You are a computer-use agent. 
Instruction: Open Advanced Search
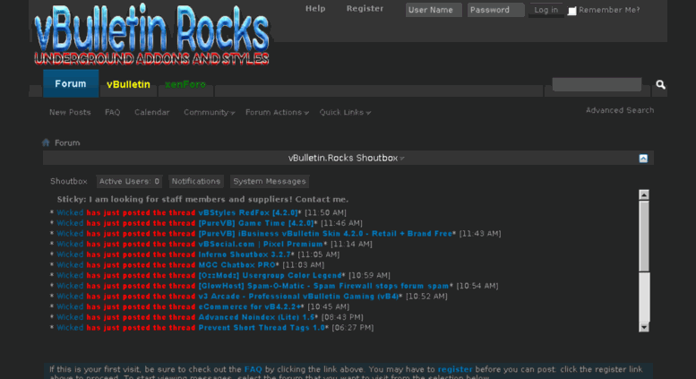[x=620, y=110]
